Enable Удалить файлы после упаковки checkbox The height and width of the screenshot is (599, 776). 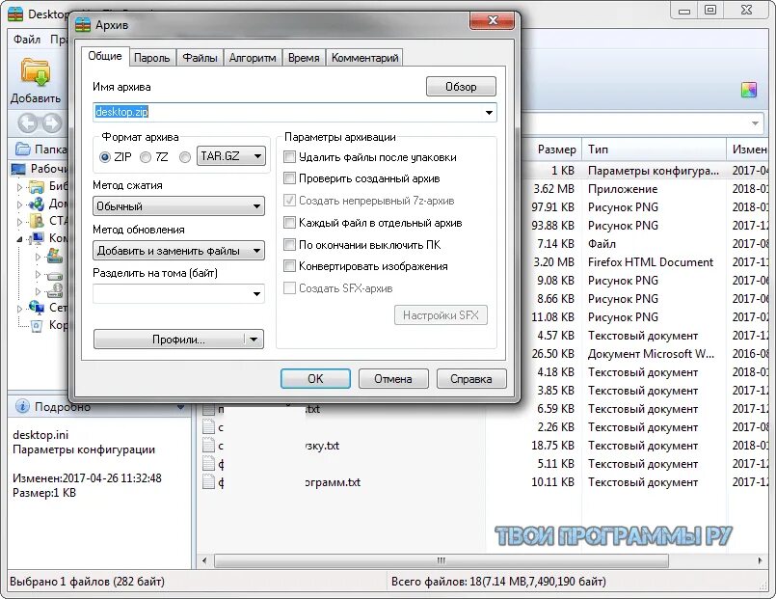coord(289,157)
